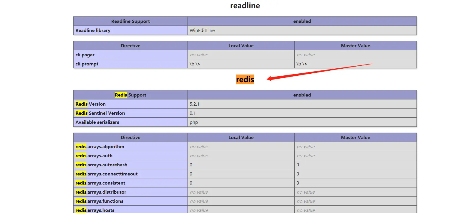Select redis.arrays.consistent local value 0

tap(191, 183)
